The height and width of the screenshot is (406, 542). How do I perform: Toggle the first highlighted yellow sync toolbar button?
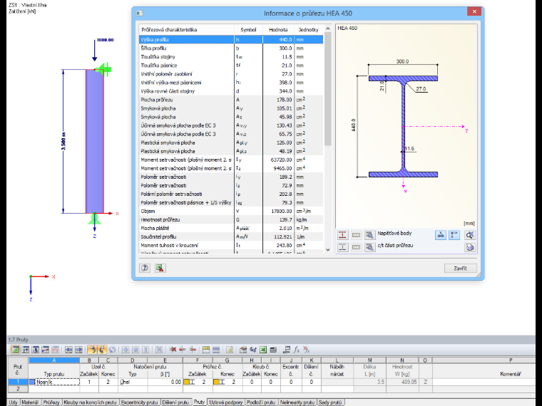tap(92, 350)
